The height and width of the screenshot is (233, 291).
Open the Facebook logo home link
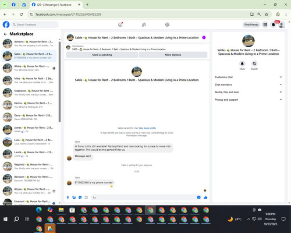point(6,24)
